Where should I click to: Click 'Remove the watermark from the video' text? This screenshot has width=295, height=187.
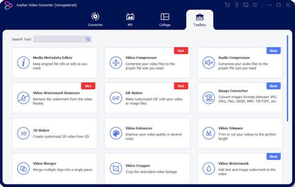coord(62,101)
